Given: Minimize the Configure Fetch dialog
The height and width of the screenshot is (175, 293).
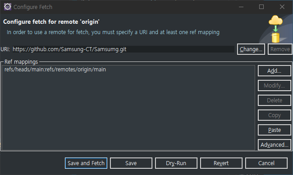Looking at the screenshot, I should [241, 7].
